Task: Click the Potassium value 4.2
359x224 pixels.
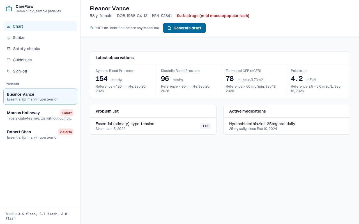Action: [x=297, y=79]
